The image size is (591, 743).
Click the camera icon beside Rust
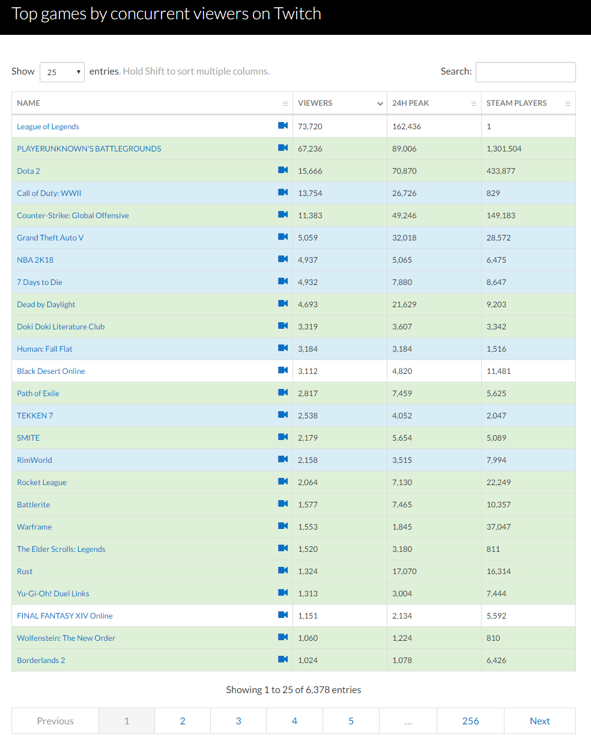coord(283,570)
